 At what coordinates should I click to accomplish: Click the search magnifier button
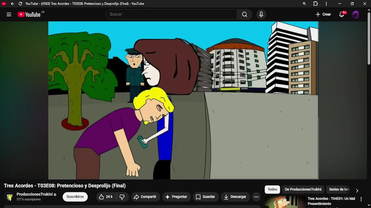pyautogui.click(x=245, y=14)
